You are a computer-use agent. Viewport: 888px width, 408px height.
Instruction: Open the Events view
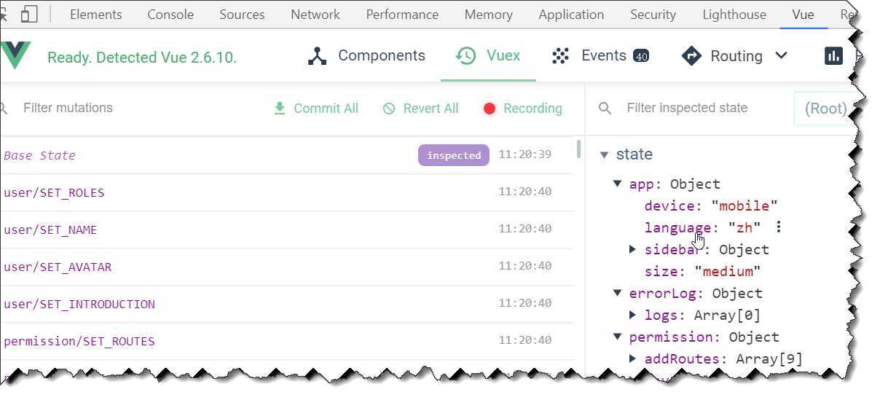click(600, 56)
